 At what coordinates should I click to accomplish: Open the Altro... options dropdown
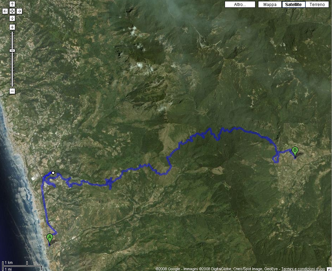(240, 5)
